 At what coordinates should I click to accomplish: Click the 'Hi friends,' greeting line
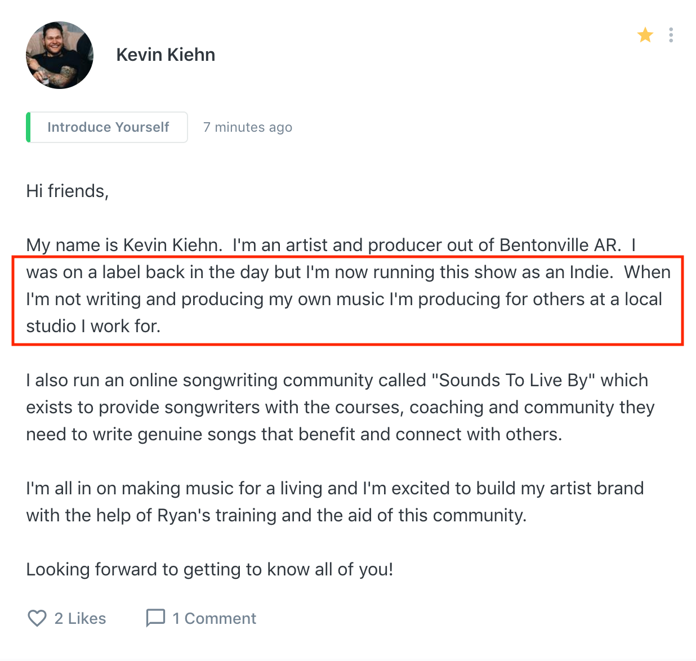pyautogui.click(x=67, y=191)
